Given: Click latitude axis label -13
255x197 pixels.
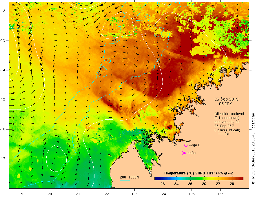Looking at the screenshot, I should [3, 41].
